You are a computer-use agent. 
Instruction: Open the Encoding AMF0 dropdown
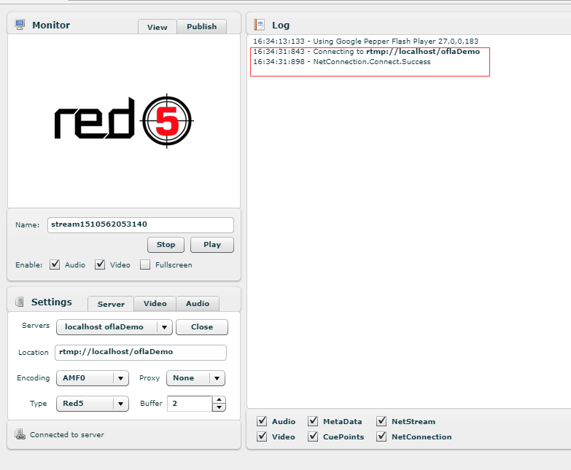(x=93, y=378)
